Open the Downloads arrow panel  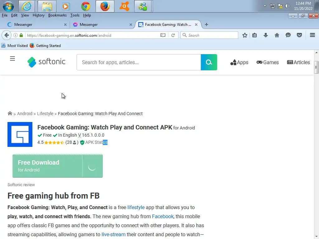[265, 35]
